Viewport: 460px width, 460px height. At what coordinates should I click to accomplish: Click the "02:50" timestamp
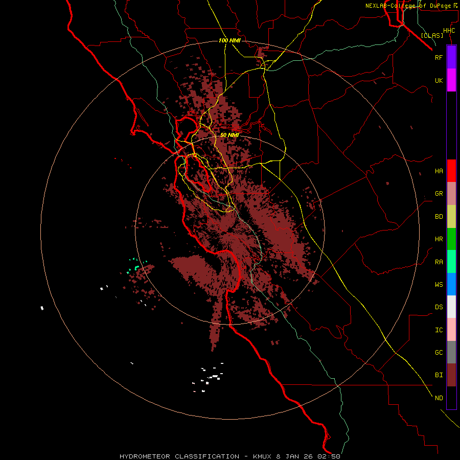point(329,456)
